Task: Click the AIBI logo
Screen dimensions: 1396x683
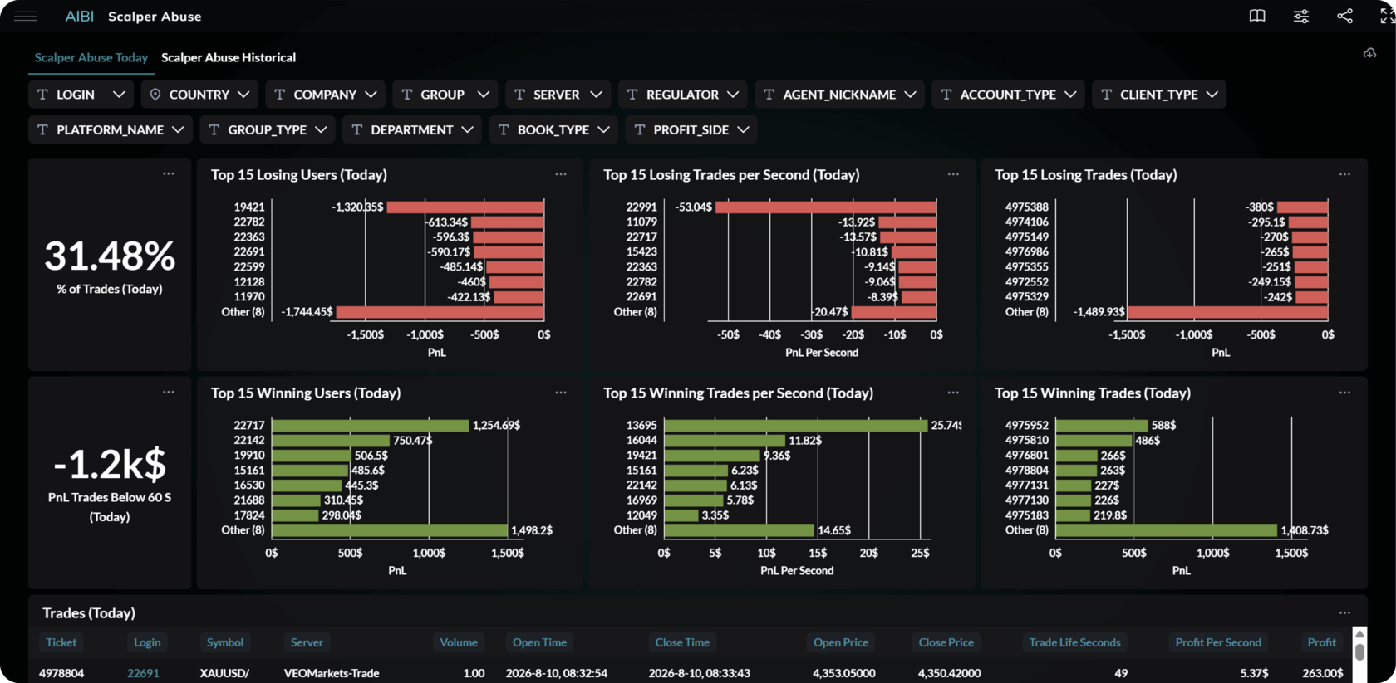Action: tap(80, 17)
